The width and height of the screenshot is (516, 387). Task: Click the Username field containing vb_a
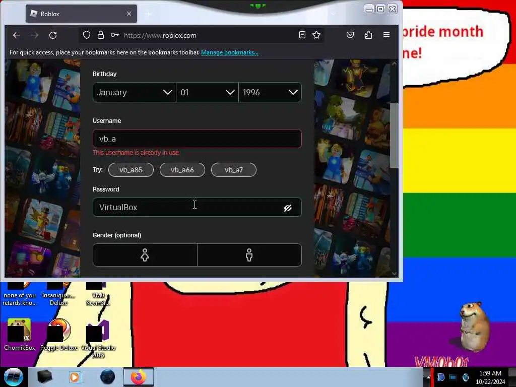[x=197, y=139]
